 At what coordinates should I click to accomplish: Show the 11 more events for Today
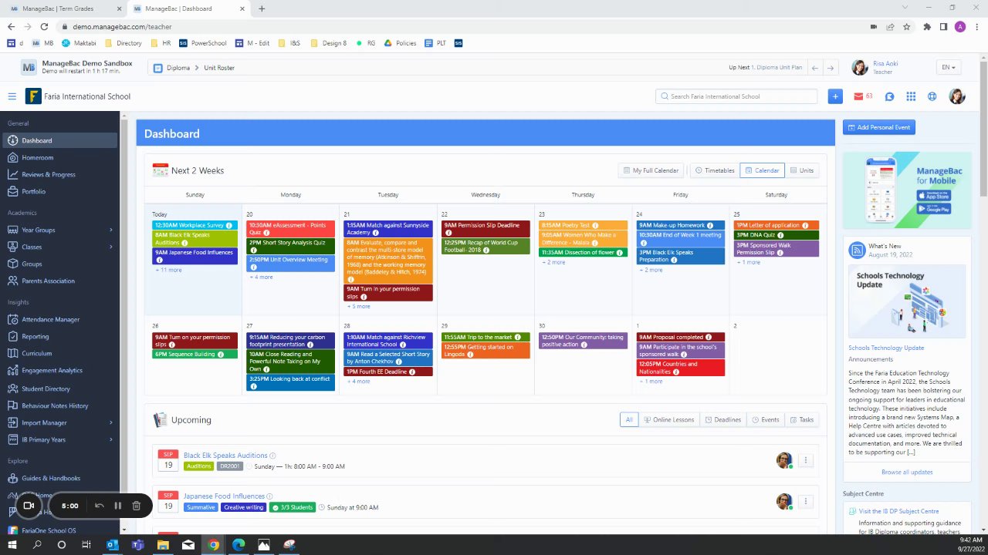(169, 270)
